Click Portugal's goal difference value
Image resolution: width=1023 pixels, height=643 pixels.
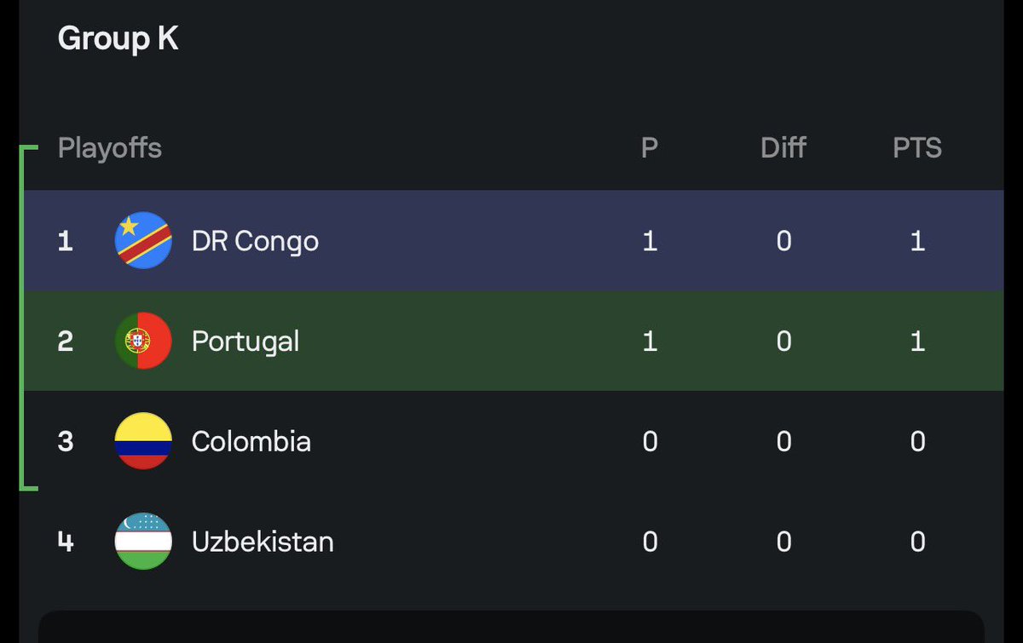pos(783,342)
